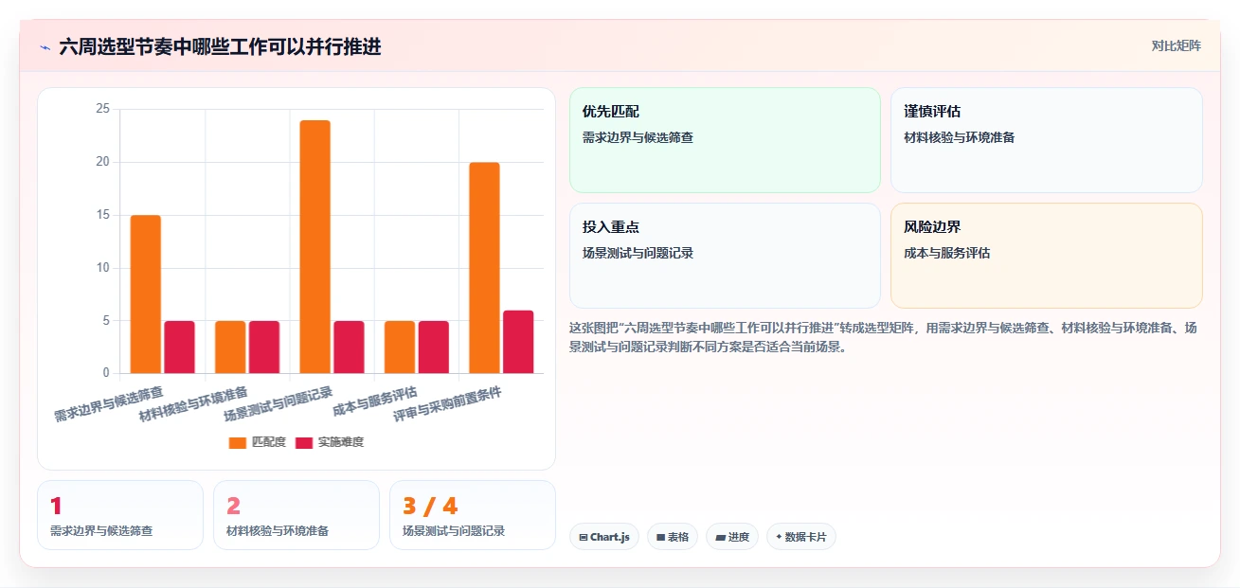
Task: Click the lightning icon beside the title
Action: (x=45, y=46)
